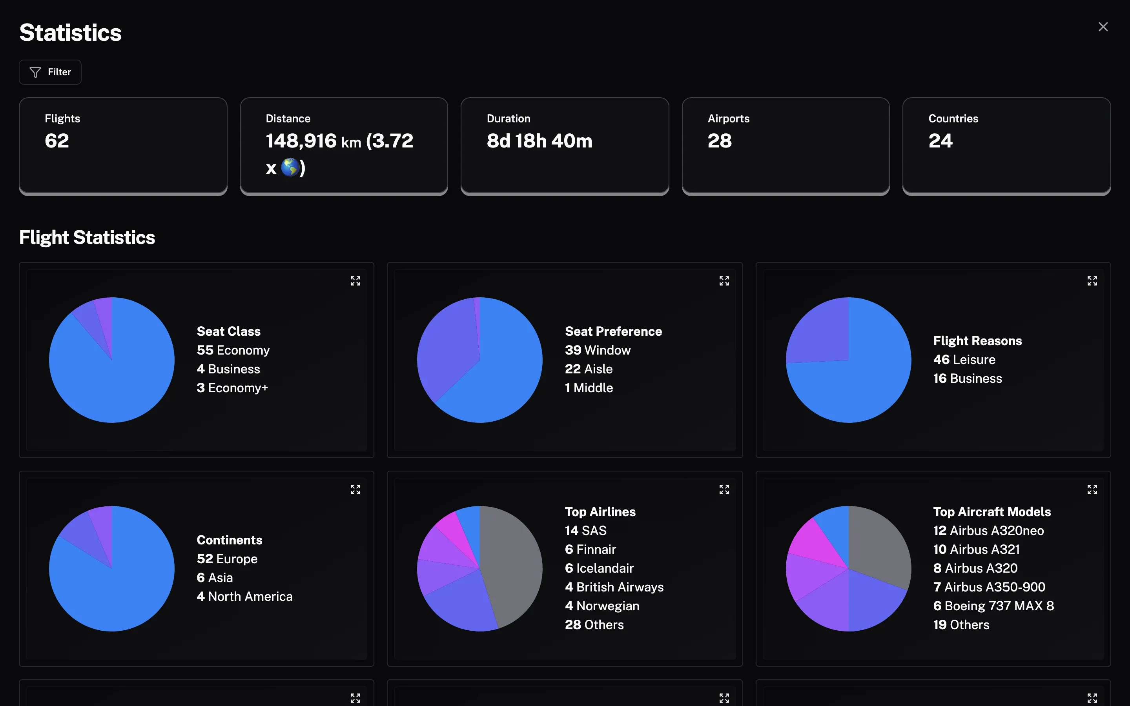Select the Flights 62 stat card
Viewport: 1130px width, 706px height.
pos(123,146)
